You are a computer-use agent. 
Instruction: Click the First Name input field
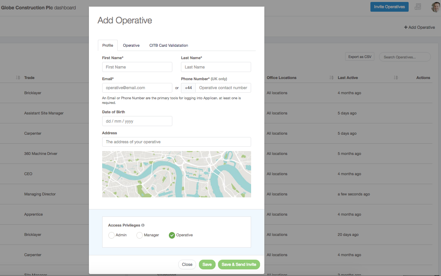[x=137, y=67]
